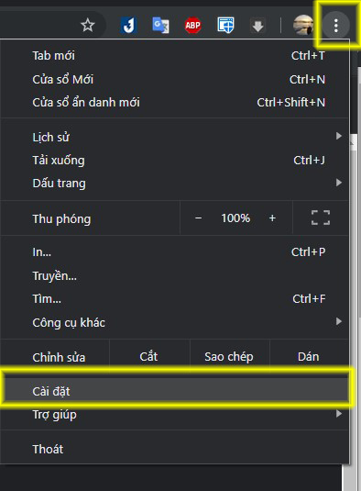Toggle fullscreen mode icon

pyautogui.click(x=321, y=218)
